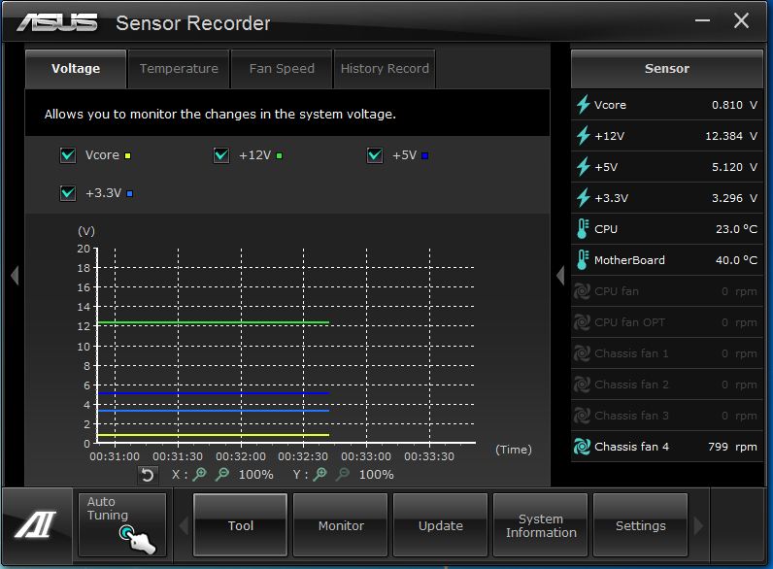This screenshot has width=773, height=569.
Task: Uncheck the +3.3V voltage checkbox
Action: click(x=68, y=193)
